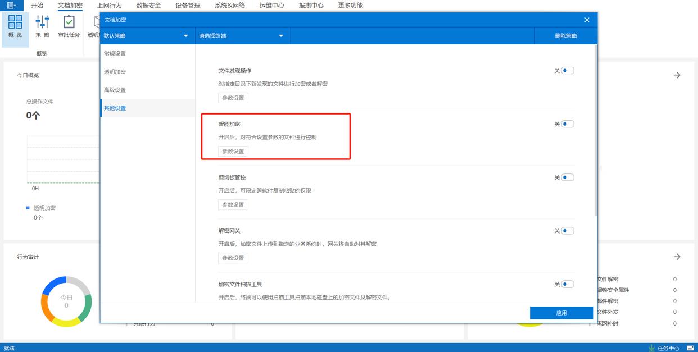The image size is (698, 352).
Task: Toggle the 剪切板管控 switch on
Action: point(567,177)
